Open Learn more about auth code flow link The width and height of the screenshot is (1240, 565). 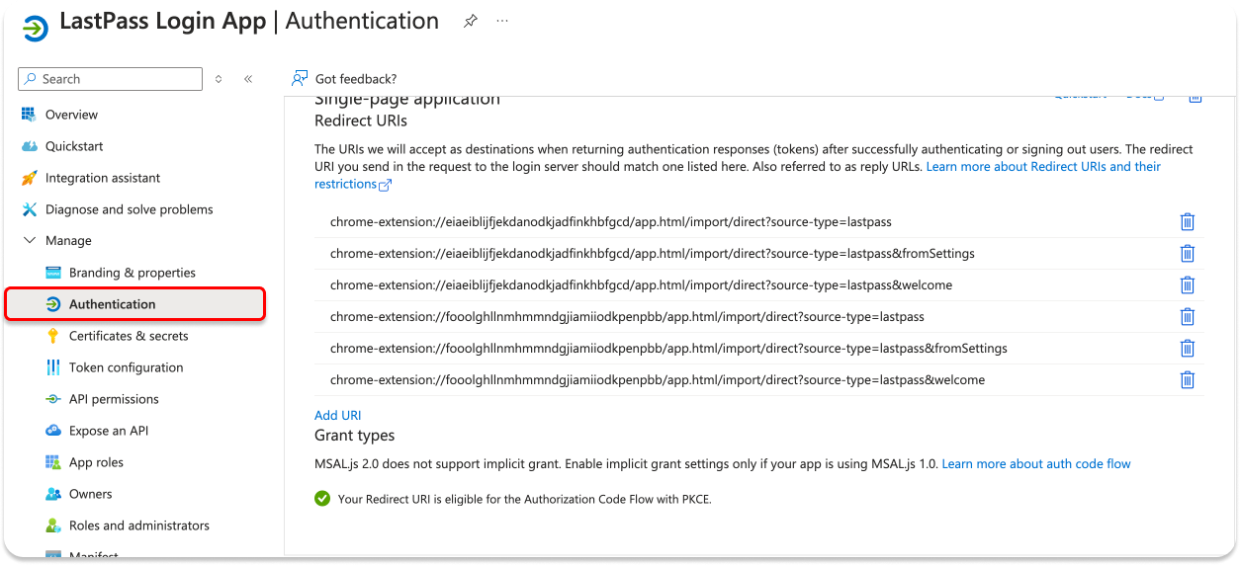pyautogui.click(x=1036, y=463)
